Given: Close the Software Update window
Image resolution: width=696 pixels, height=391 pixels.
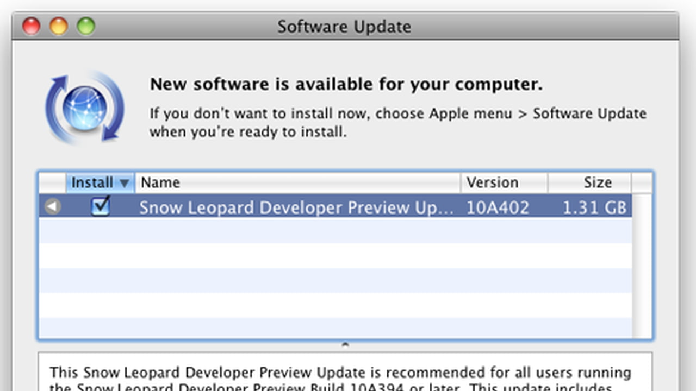Looking at the screenshot, I should [31, 26].
